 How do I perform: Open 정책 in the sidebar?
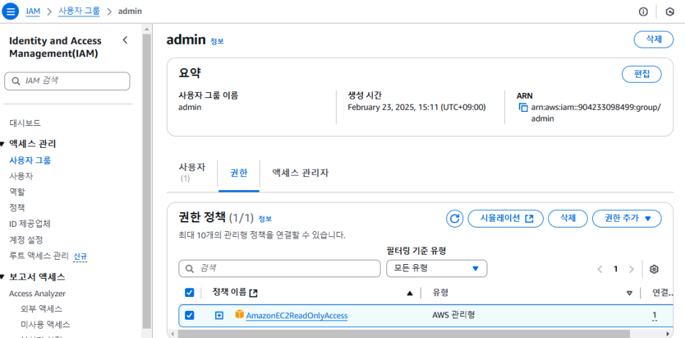tap(17, 208)
